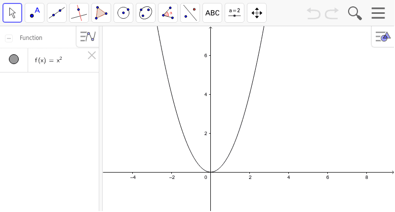Image resolution: width=395 pixels, height=212 pixels.
Task: Toggle visibility of function f(x)
Action: (x=14, y=59)
